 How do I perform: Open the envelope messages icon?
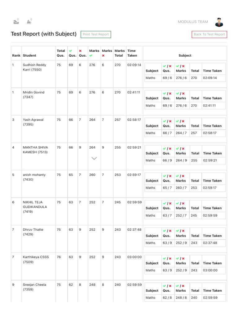16,22
